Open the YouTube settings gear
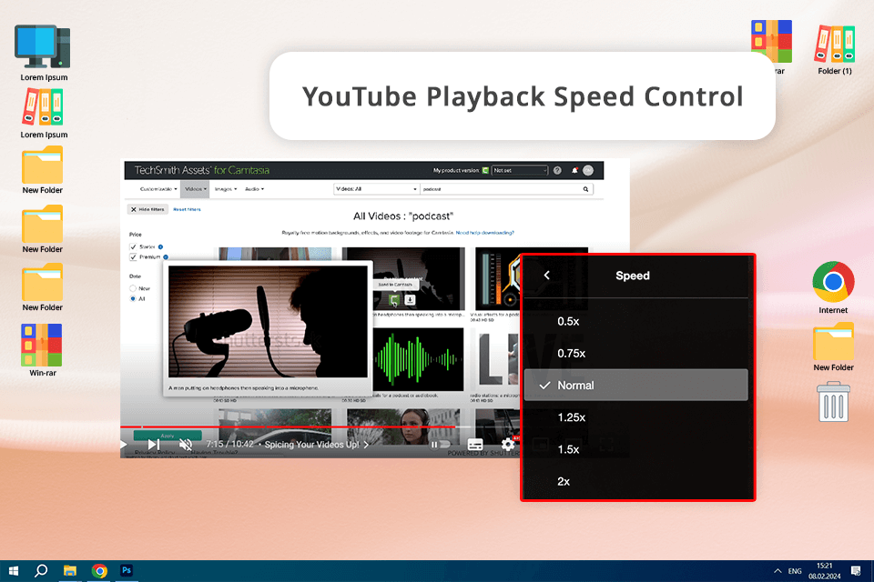The height and width of the screenshot is (582, 874). pos(508,445)
